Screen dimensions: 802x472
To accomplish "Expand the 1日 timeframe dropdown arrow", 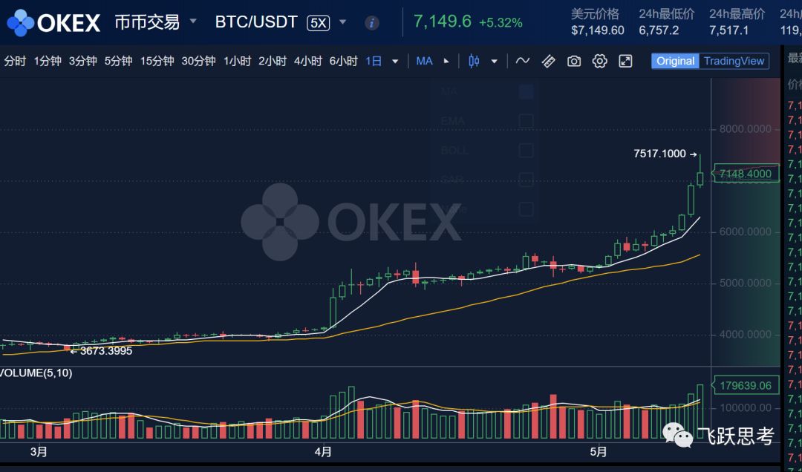I will pos(395,61).
